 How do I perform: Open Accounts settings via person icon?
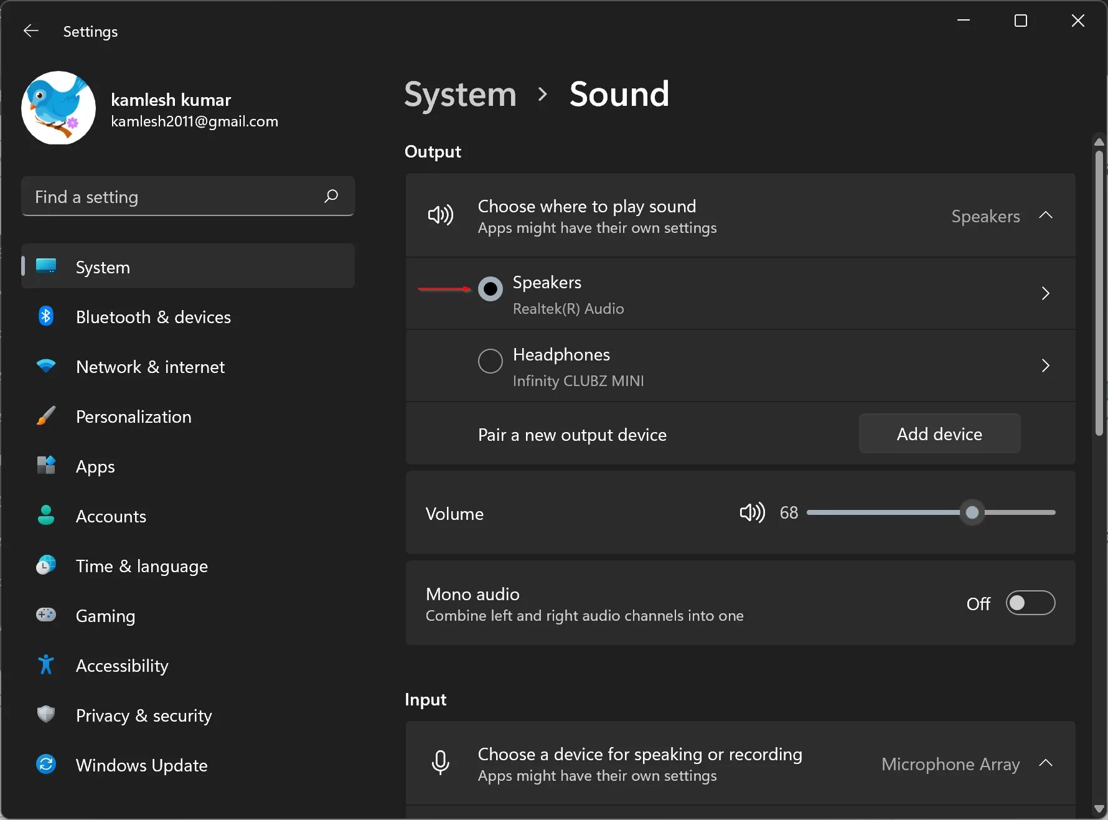pyautogui.click(x=46, y=516)
